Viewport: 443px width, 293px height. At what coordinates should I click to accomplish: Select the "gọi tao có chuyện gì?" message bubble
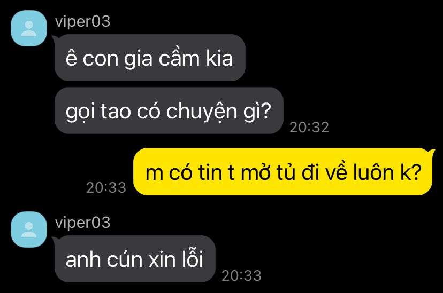169,110
